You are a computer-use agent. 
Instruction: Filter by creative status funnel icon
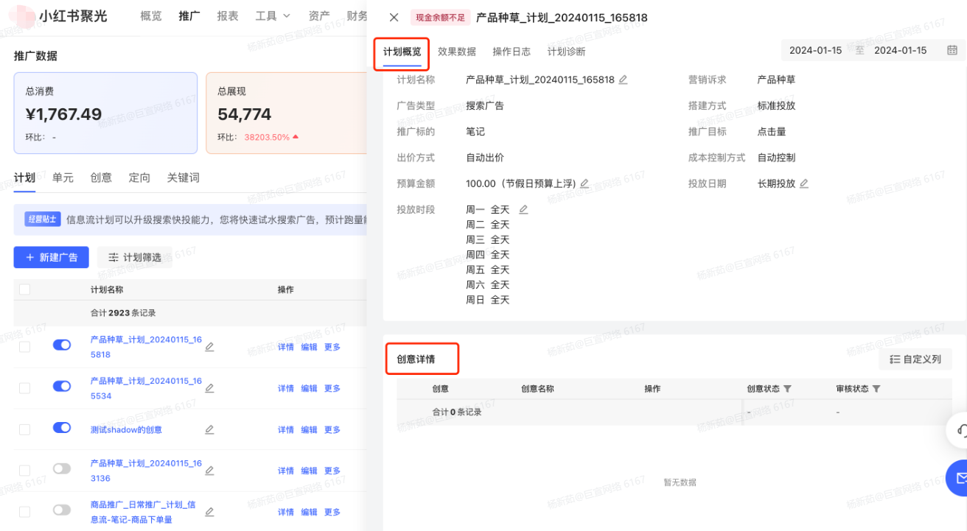pyautogui.click(x=787, y=389)
